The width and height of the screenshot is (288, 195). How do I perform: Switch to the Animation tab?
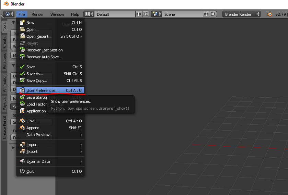point(4,83)
